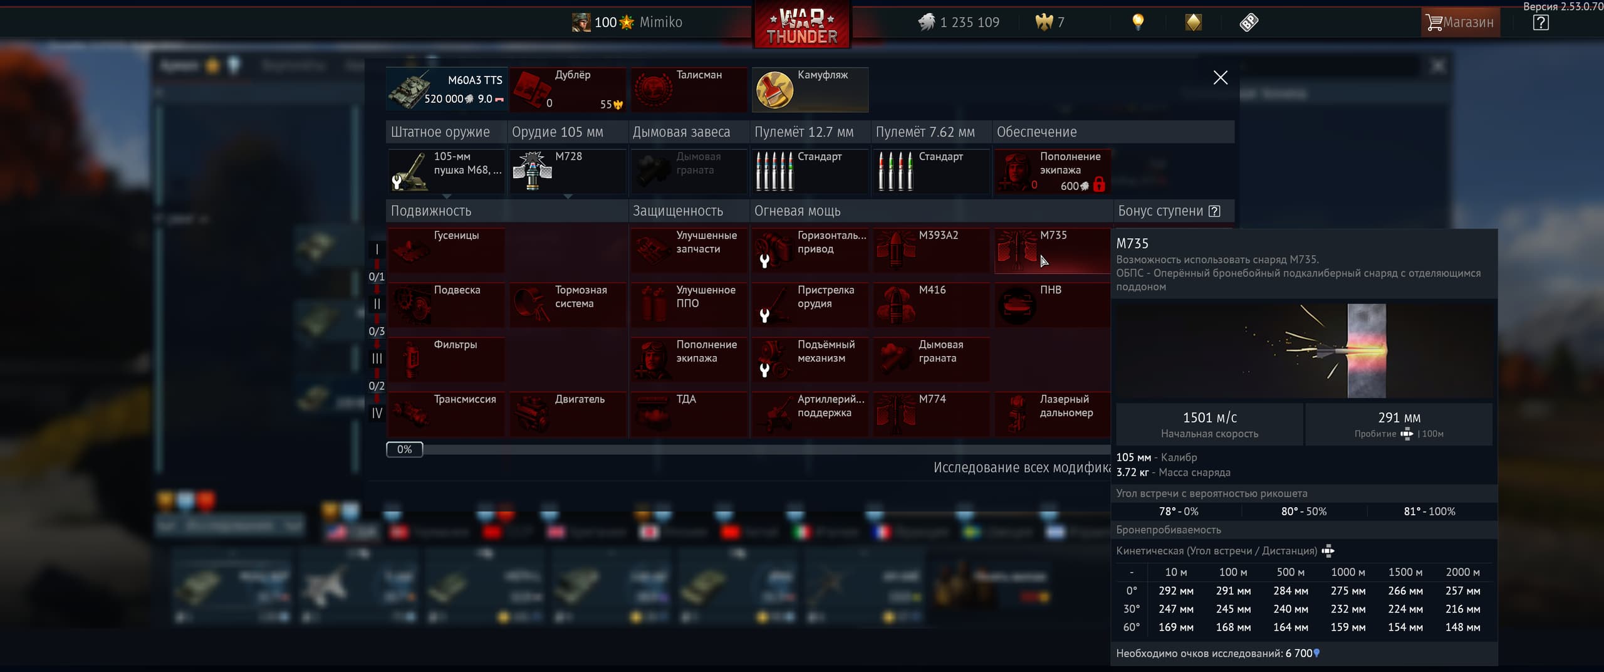The width and height of the screenshot is (1604, 672).
Task: Buy the Дублёр backup vehicle item
Action: coord(567,90)
